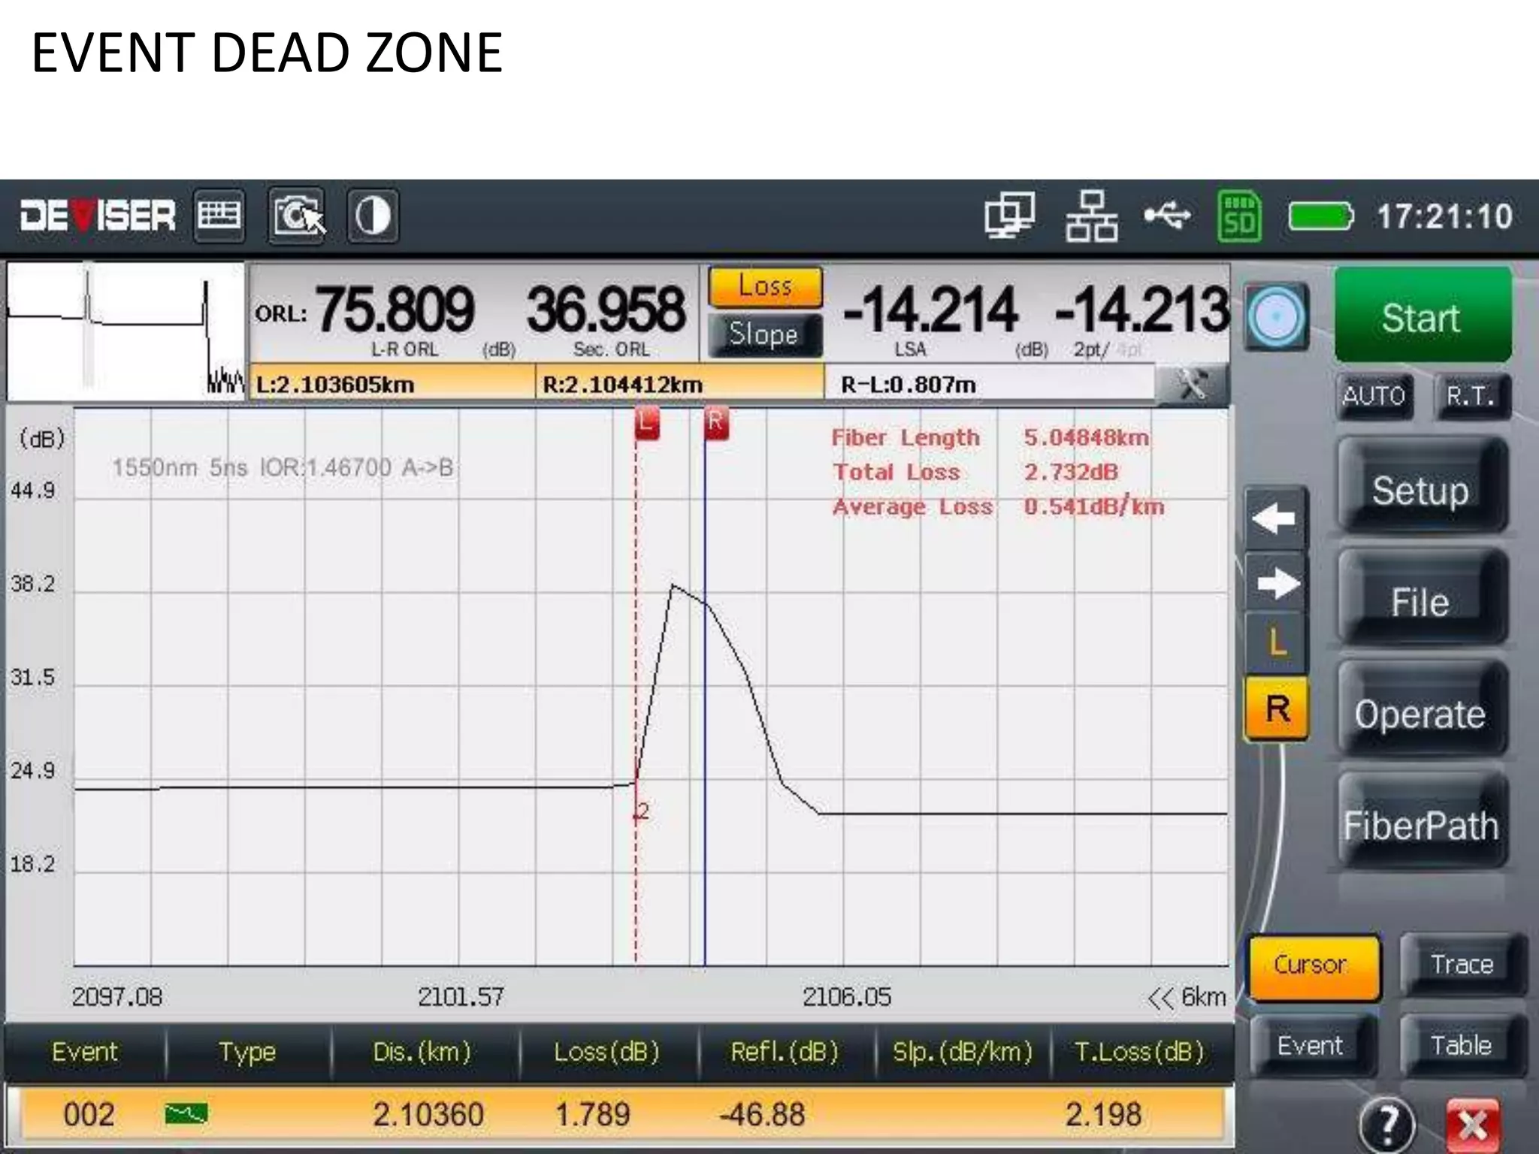
Task: Click the Total Loss 2.732dB readout
Action: tap(975, 472)
